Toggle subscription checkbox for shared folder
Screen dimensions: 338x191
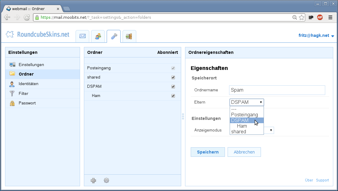[x=173, y=77]
